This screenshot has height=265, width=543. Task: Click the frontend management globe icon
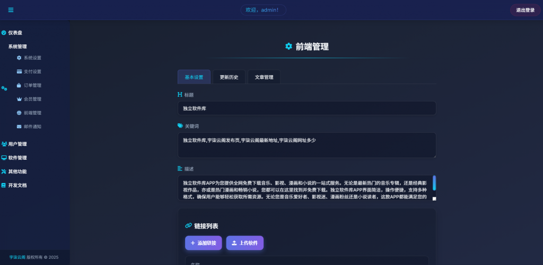[19, 113]
